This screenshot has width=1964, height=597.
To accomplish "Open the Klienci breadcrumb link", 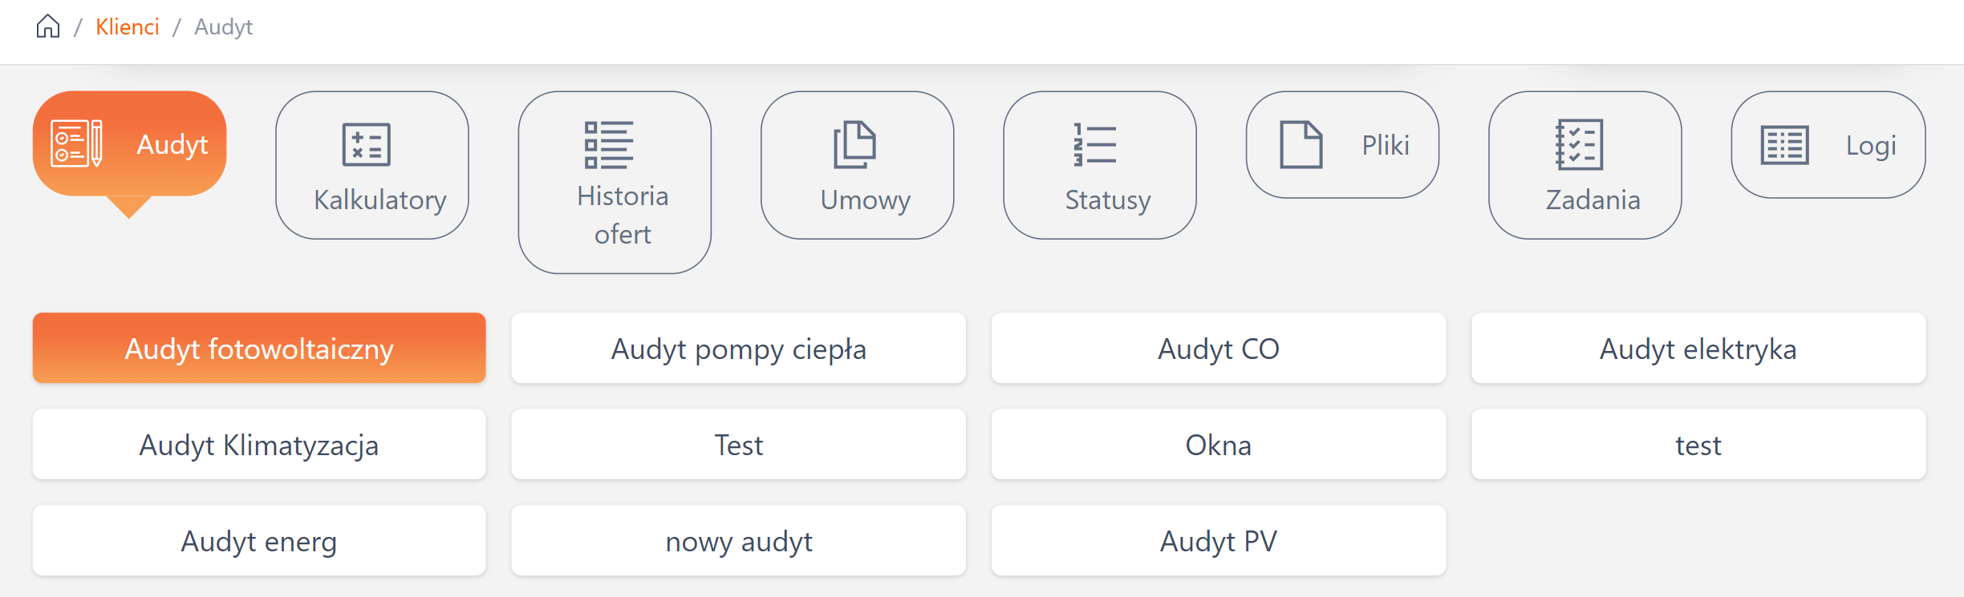I will pos(128,26).
